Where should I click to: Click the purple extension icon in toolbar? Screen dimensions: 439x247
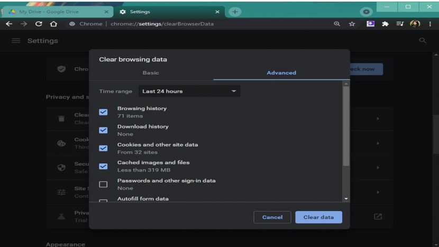[x=370, y=24]
